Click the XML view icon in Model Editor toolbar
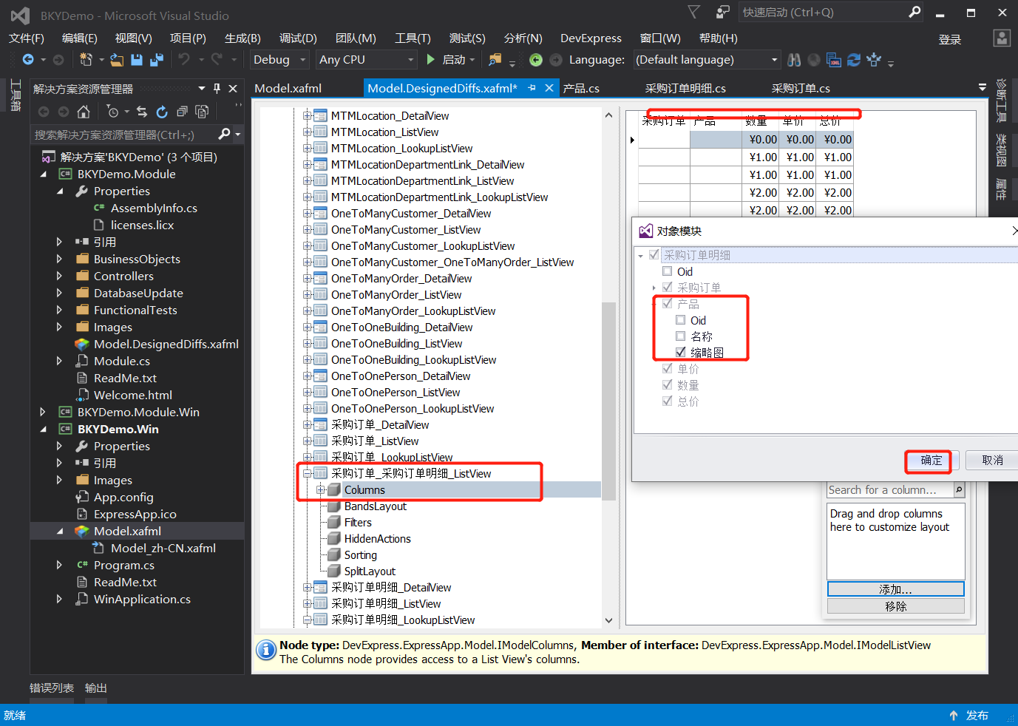Screen dimensions: 1018x726 [834, 60]
